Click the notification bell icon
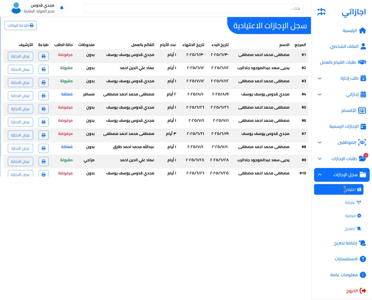 tap(62, 8)
